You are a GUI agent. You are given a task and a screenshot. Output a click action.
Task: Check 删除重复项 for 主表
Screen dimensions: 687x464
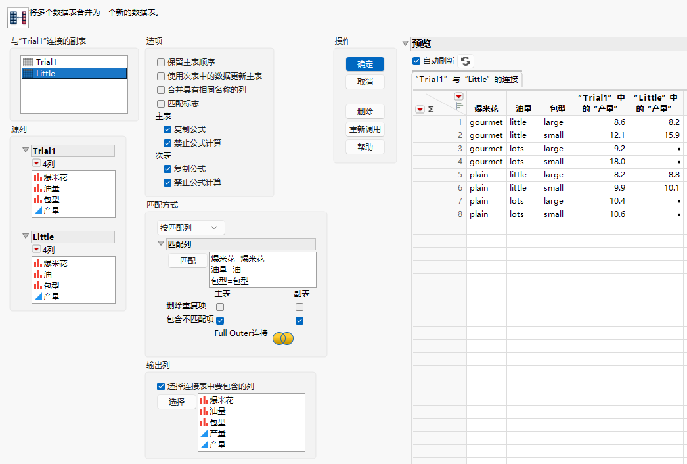click(x=220, y=307)
